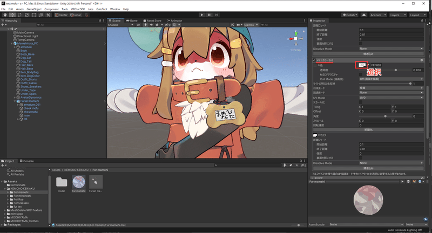Open the custom editor tools button
This screenshot has height=233, width=432.
48,15
